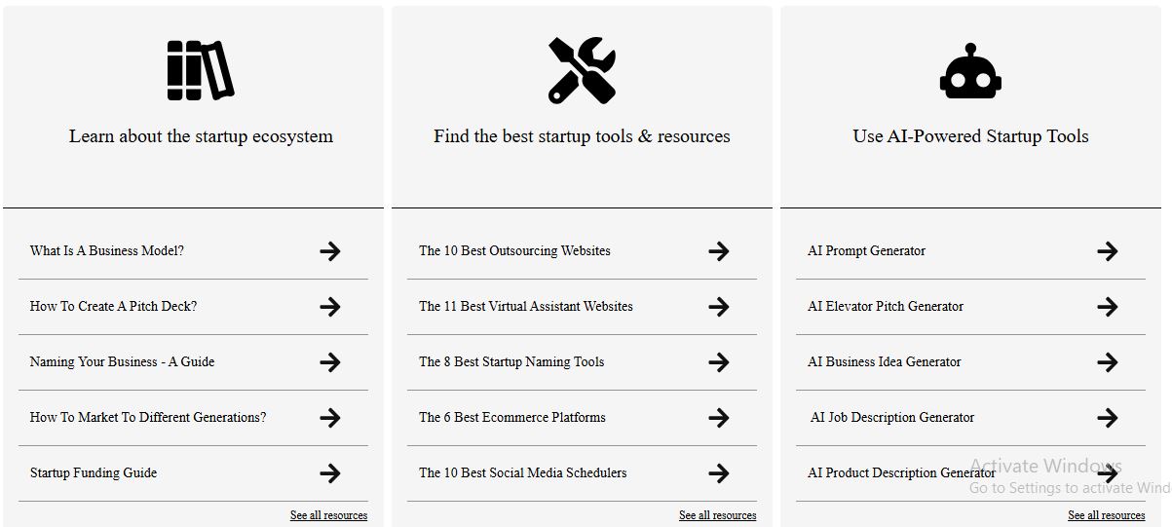See all resources under startup tools column

coord(717,515)
